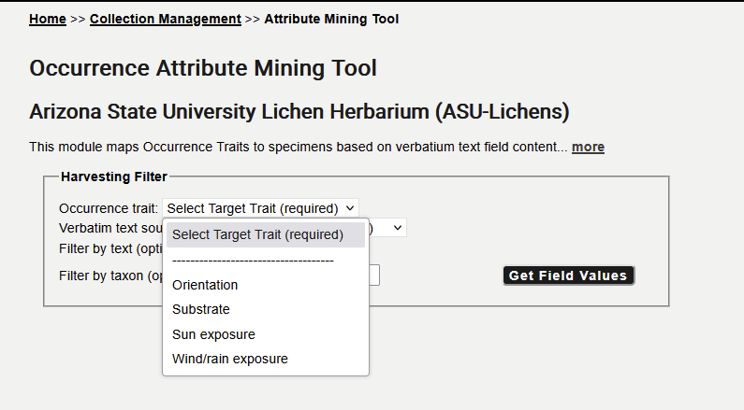Expand the 'more' description link
744x410 pixels.
tap(588, 147)
